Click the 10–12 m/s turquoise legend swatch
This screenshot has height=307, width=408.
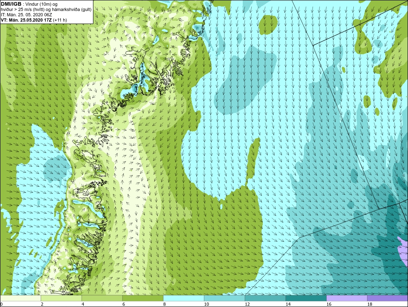click(224, 298)
